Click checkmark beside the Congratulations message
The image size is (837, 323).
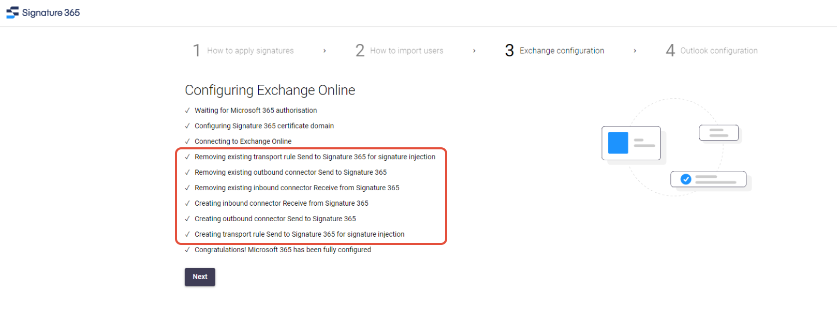pyautogui.click(x=187, y=250)
